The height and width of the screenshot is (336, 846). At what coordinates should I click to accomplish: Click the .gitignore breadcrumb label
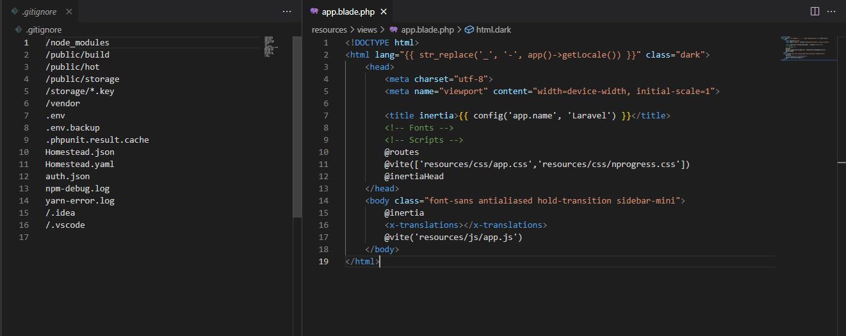tap(44, 29)
